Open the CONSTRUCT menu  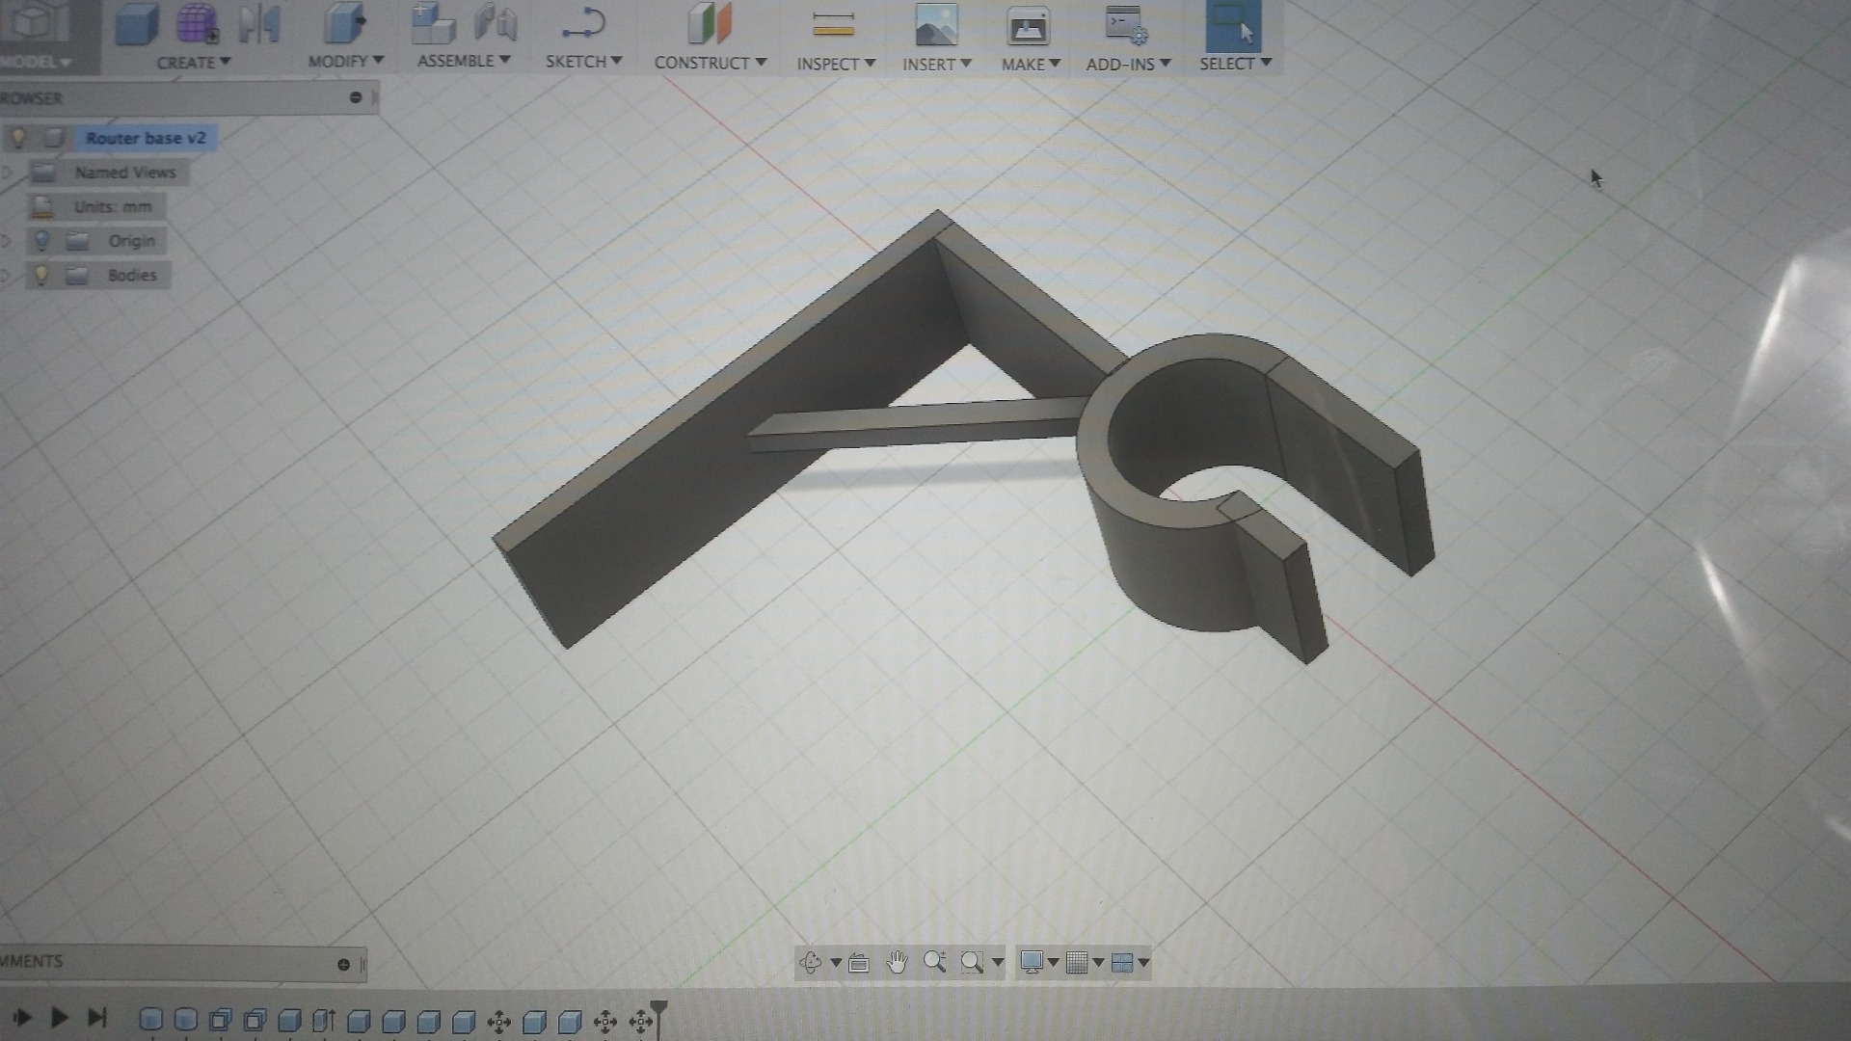[711, 62]
